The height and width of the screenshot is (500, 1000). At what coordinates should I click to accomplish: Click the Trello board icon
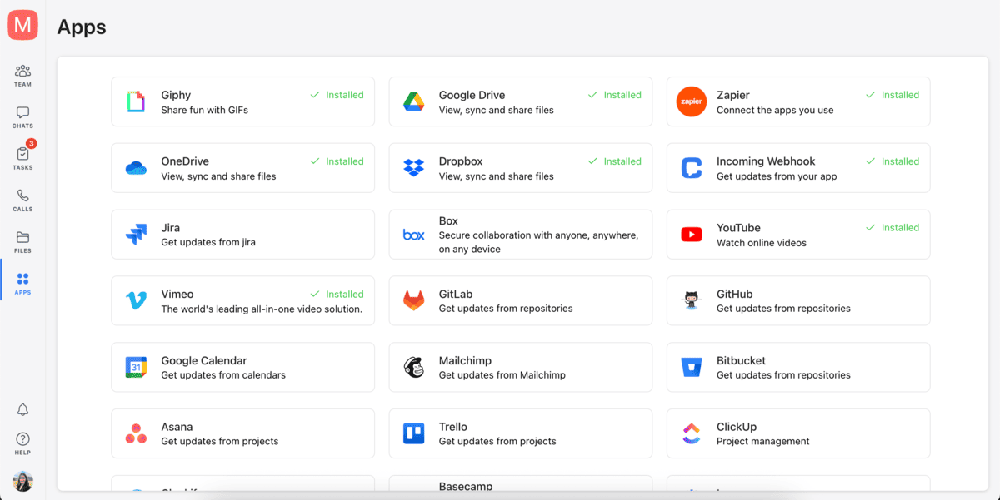point(412,433)
